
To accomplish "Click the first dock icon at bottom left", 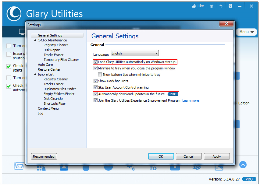I will click(19, 166).
